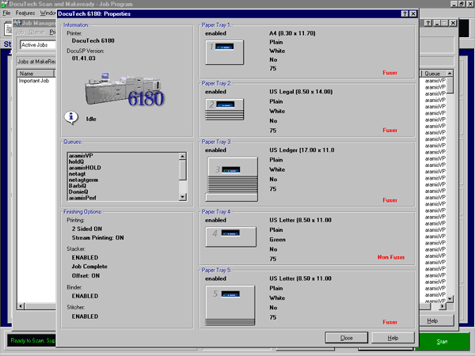Viewport: 475px width, 356px height.
Task: Click the Paper Tray 1 icon
Action: click(225, 52)
